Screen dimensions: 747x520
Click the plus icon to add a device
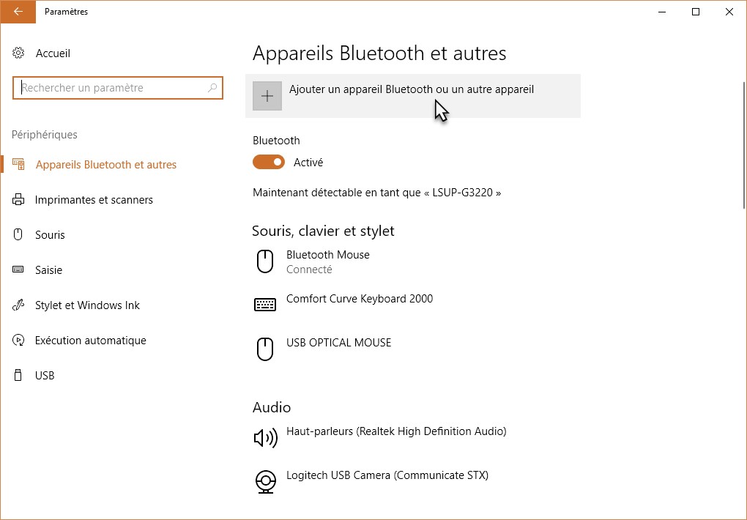[267, 96]
